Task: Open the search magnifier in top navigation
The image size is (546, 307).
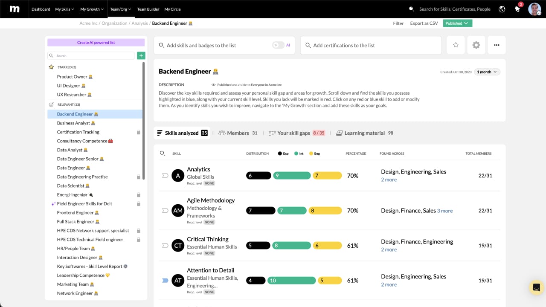Action: (411, 9)
